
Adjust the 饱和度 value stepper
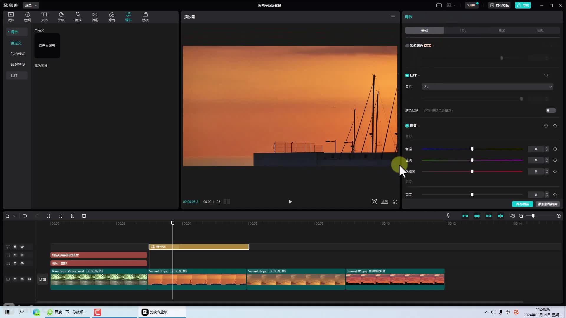(547, 171)
